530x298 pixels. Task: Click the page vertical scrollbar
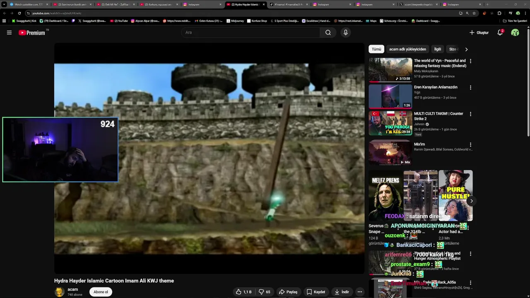(528, 83)
